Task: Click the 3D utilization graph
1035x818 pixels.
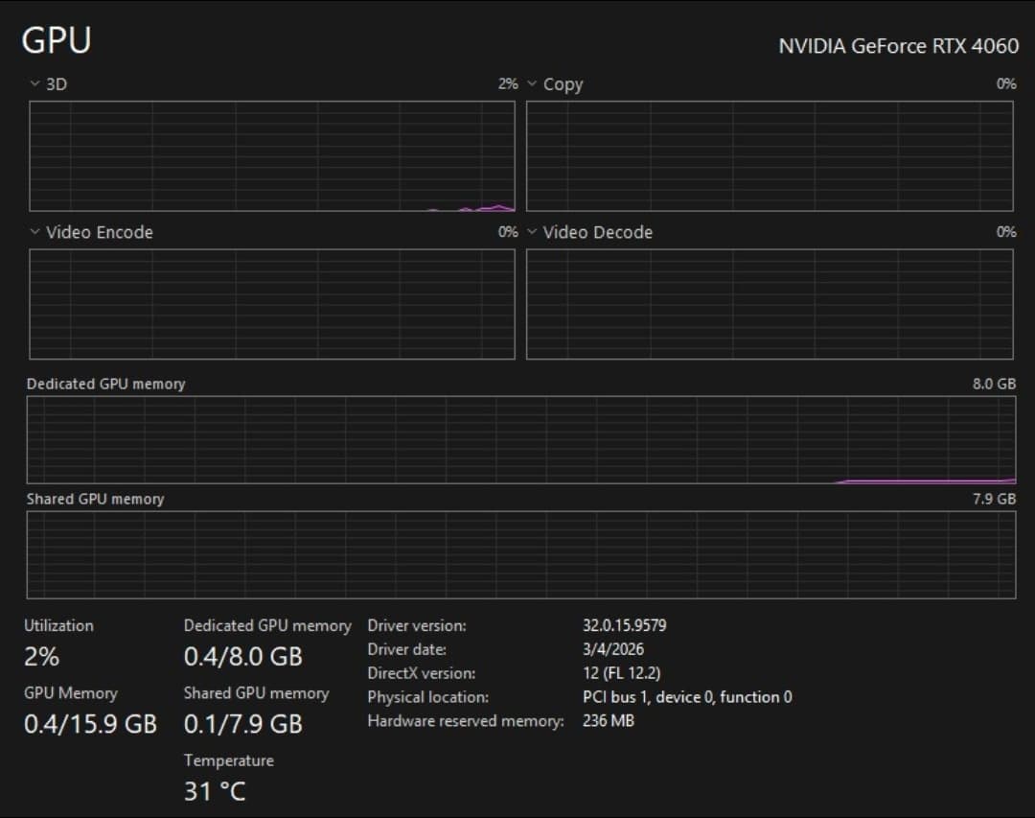Action: 272,156
